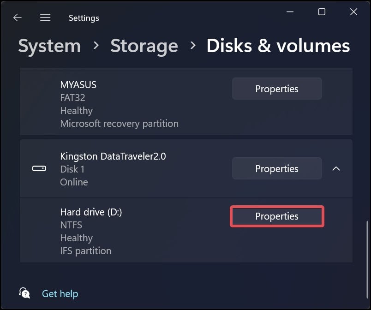371x310 pixels.
Task: Close the Settings window
Action: (353, 12)
